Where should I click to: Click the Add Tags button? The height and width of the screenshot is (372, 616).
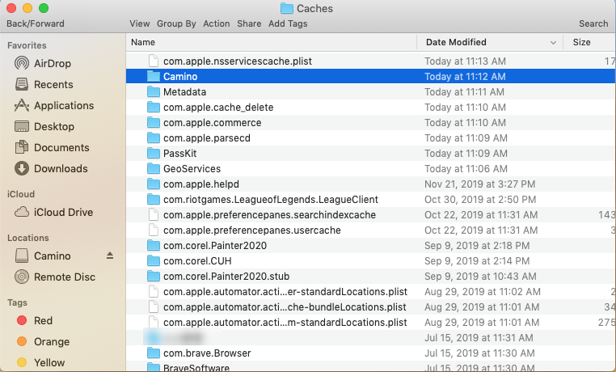[288, 23]
